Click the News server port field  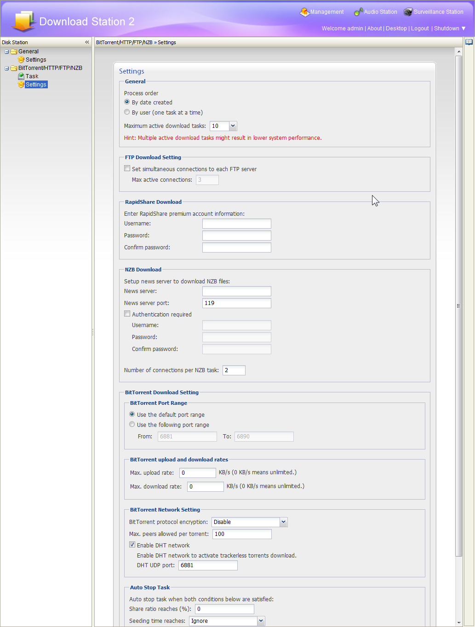coord(237,303)
